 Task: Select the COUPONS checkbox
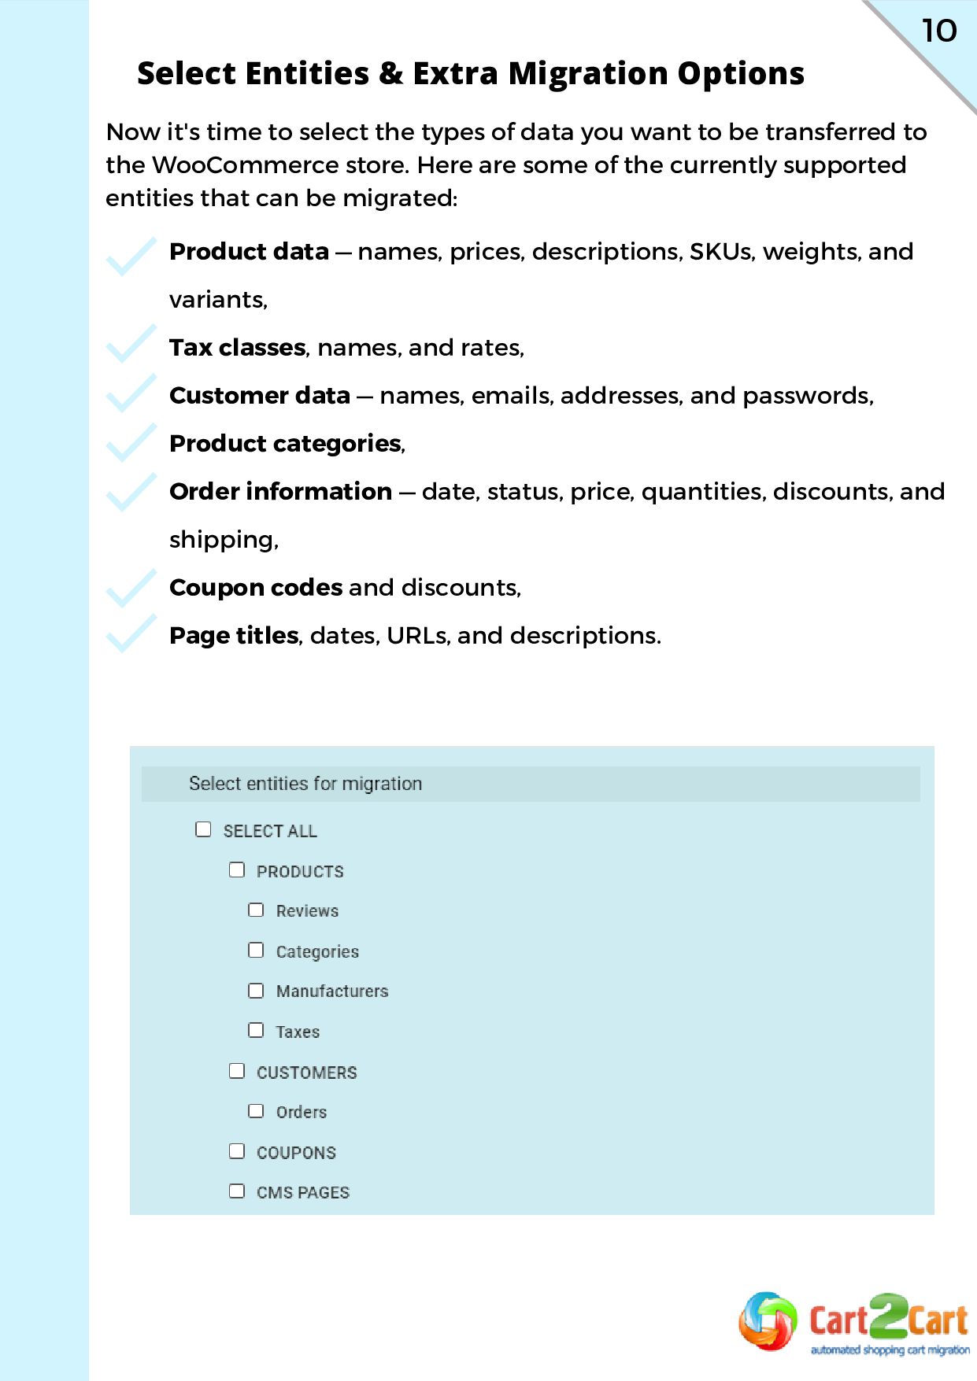click(x=237, y=1150)
